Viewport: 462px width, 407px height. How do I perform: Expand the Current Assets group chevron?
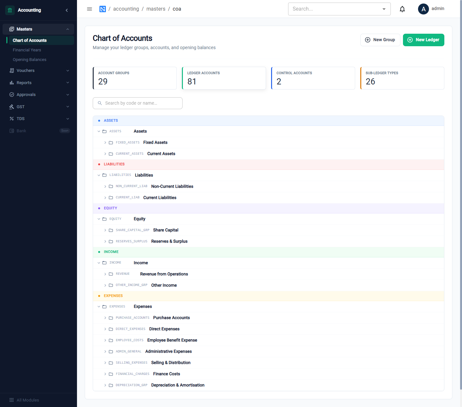pos(105,154)
